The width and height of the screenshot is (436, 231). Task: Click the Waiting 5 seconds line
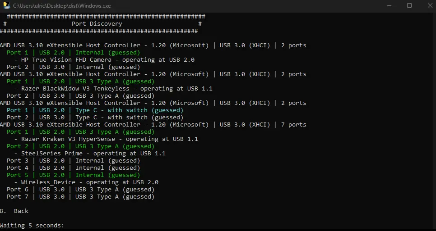point(32,226)
